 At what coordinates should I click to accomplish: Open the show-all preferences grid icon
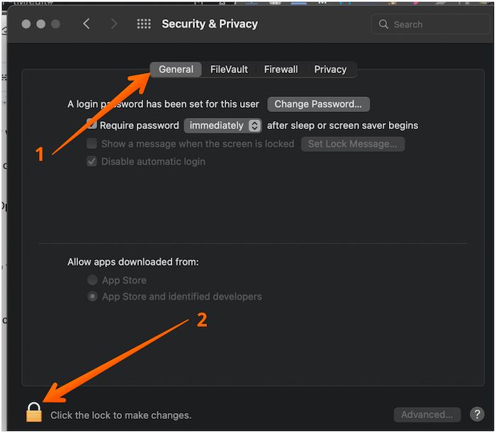[144, 24]
